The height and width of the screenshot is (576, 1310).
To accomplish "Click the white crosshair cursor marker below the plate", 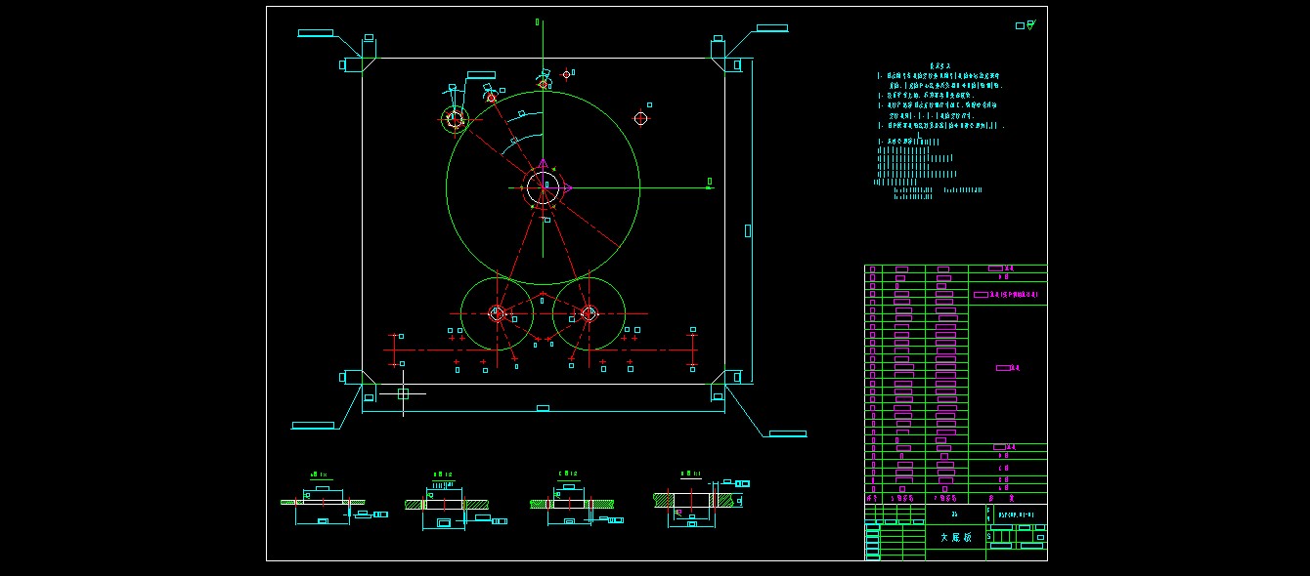I will coord(402,393).
